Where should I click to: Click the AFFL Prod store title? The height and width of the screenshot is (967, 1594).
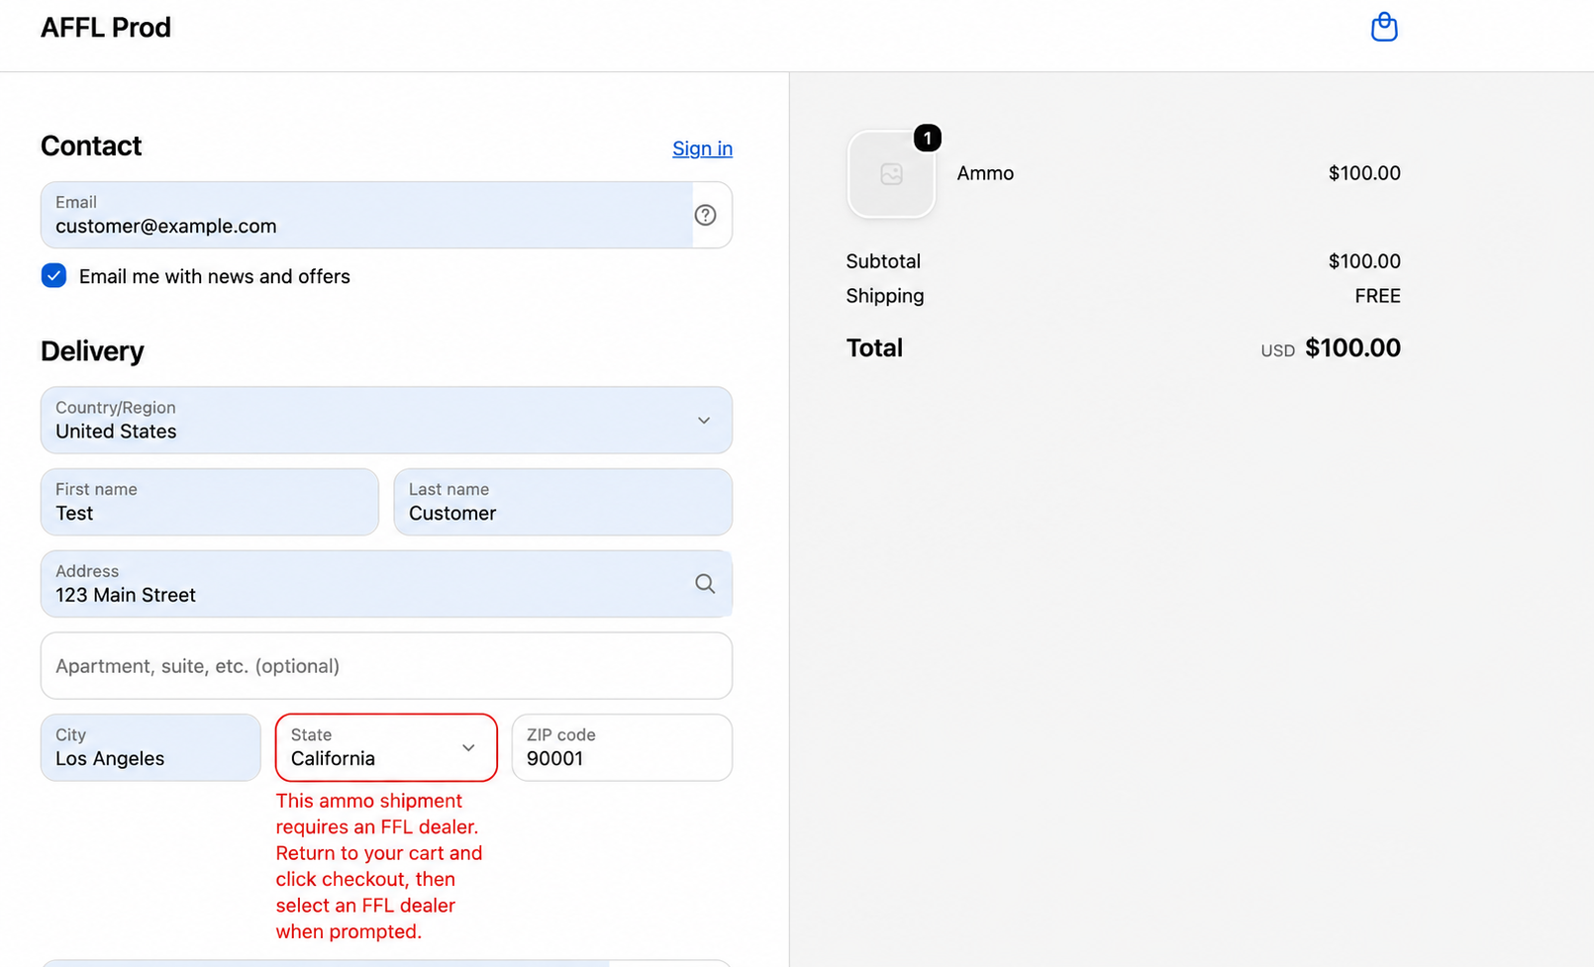tap(106, 28)
